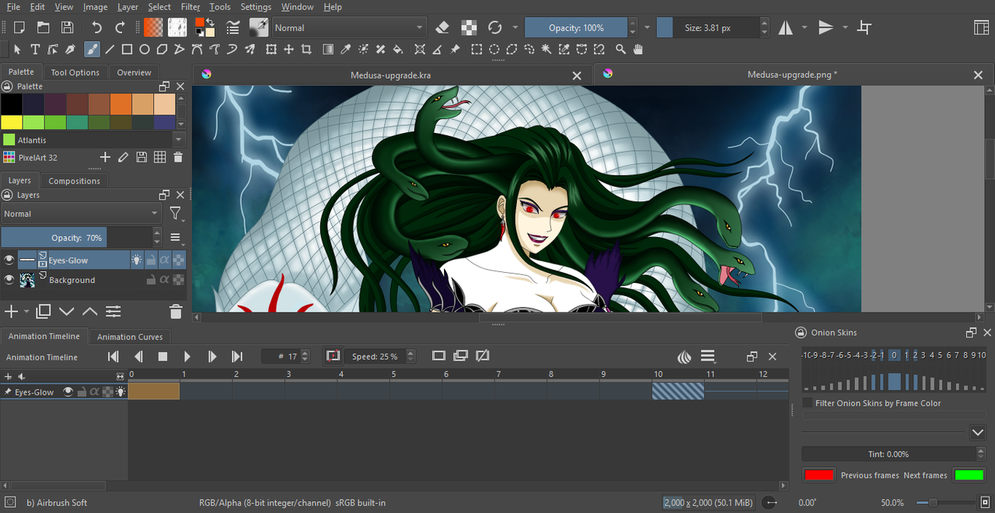Toggle horizontal mirror tool
995x513 pixels.
tap(786, 27)
